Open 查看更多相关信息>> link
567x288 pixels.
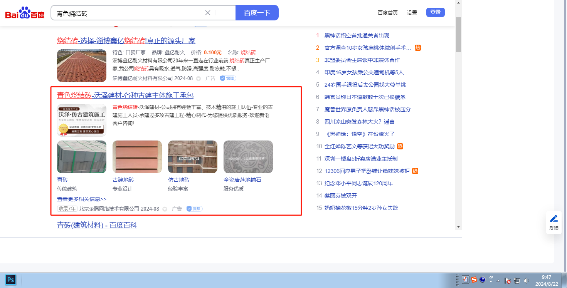click(x=82, y=199)
